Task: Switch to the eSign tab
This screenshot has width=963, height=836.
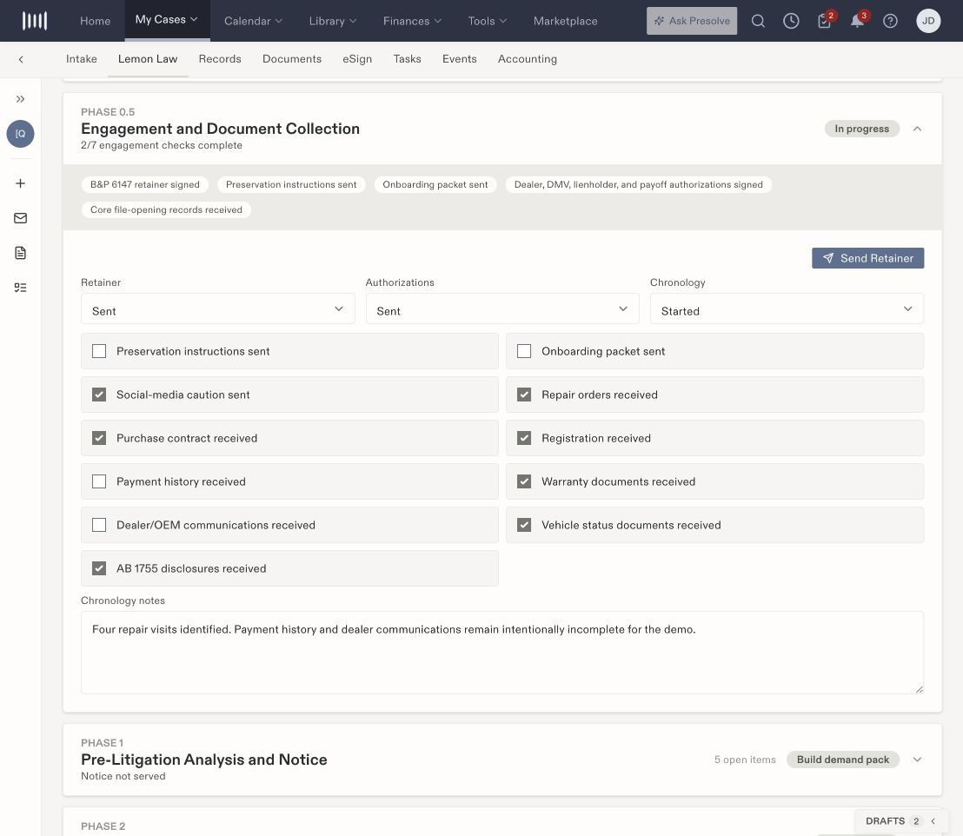Action: click(x=357, y=59)
